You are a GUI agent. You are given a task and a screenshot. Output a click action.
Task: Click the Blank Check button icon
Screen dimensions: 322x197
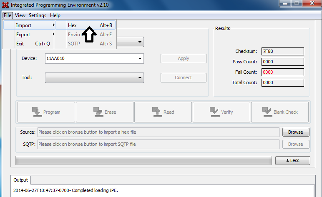tap(267, 112)
